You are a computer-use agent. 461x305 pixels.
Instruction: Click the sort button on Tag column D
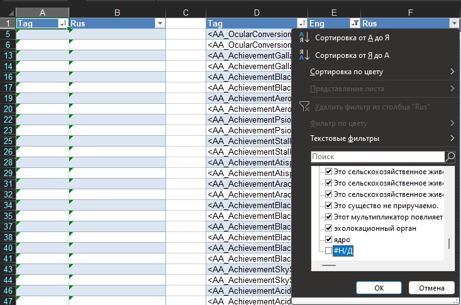[302, 23]
